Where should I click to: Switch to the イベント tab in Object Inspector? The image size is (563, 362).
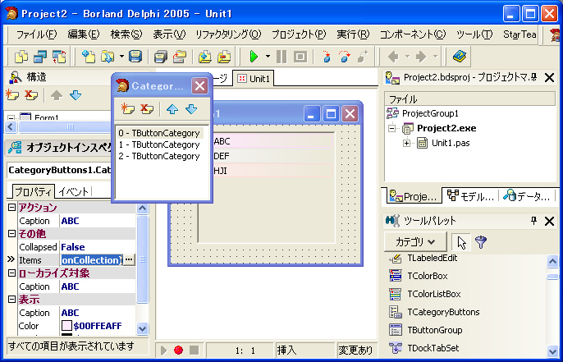74,191
